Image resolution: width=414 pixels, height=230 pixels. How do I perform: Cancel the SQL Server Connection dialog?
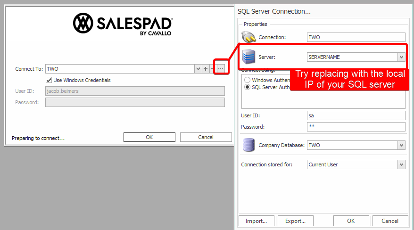390,221
